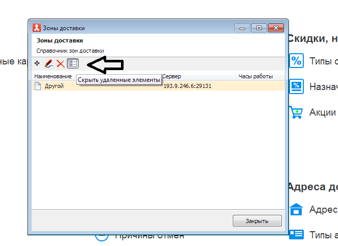Click the Закрыть button
The width and height of the screenshot is (338, 246).
point(257,221)
